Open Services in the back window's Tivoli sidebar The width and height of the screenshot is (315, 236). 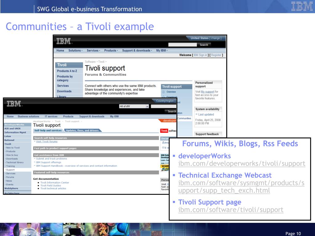[63, 86]
